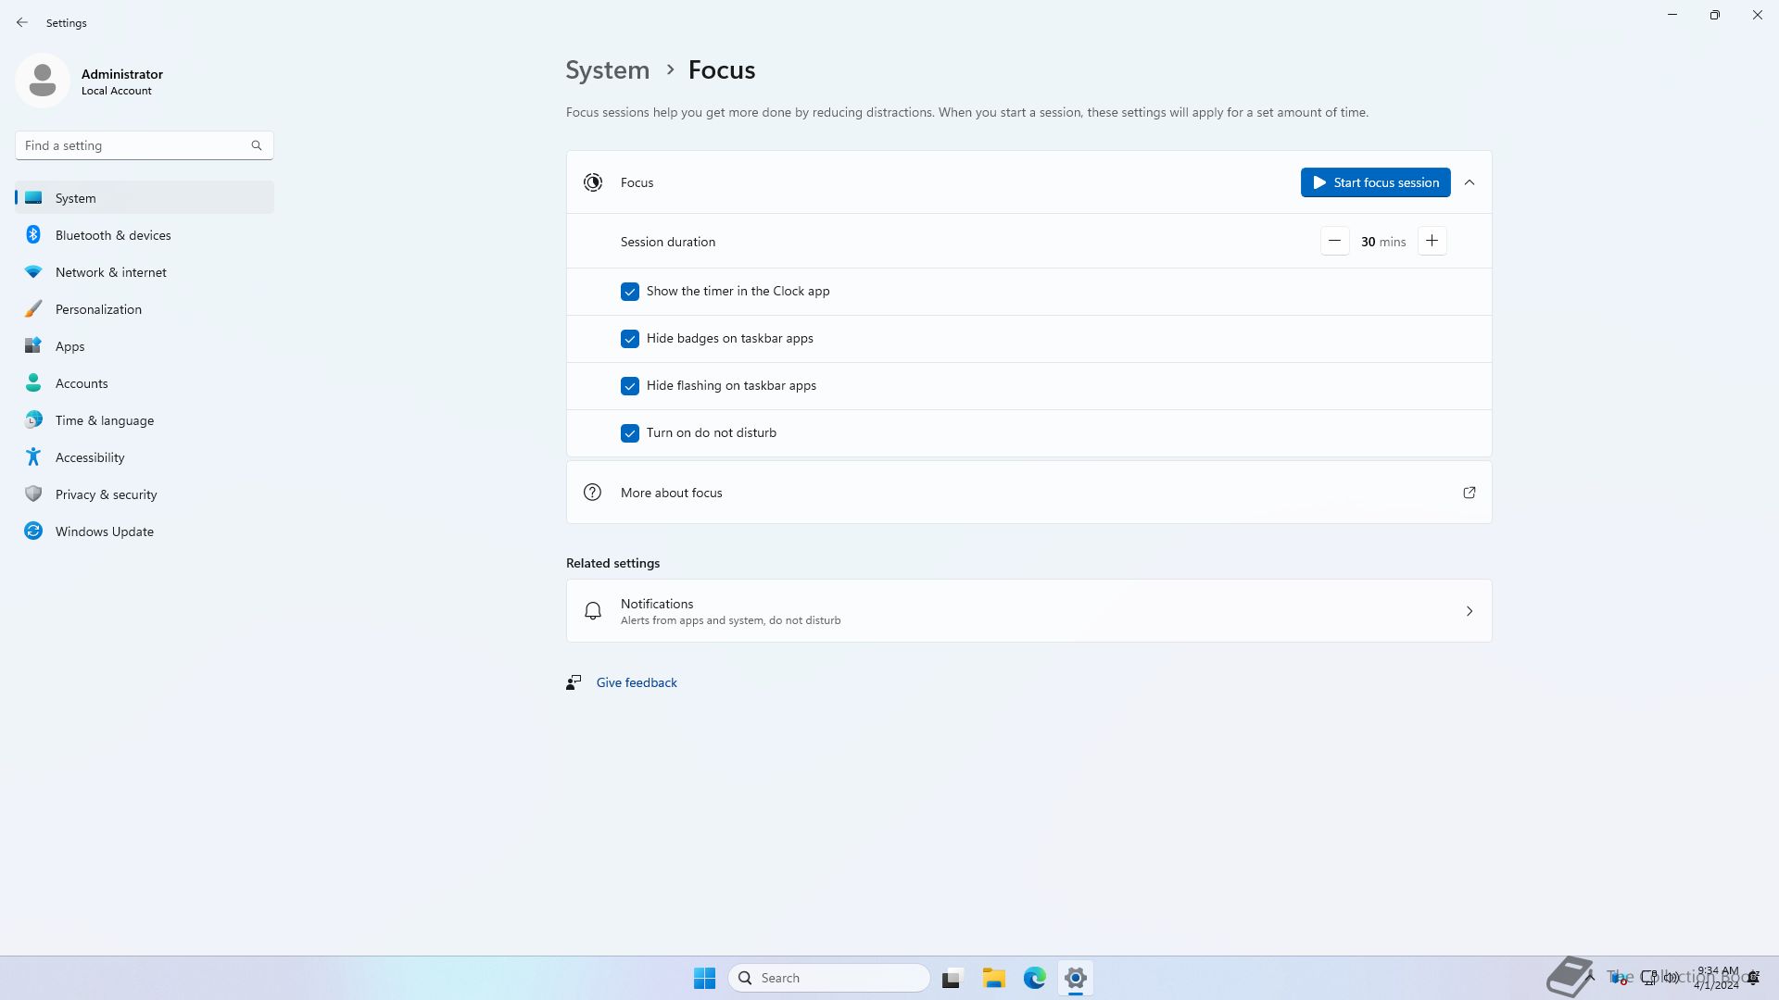Open Bluetooth & devices settings

[x=113, y=235]
